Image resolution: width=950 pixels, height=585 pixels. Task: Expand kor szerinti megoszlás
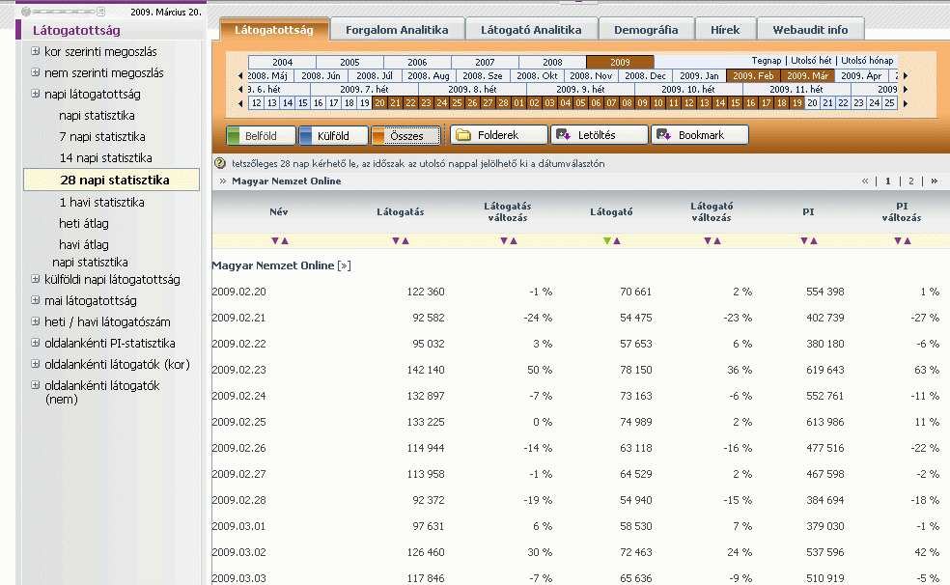tap(35, 51)
